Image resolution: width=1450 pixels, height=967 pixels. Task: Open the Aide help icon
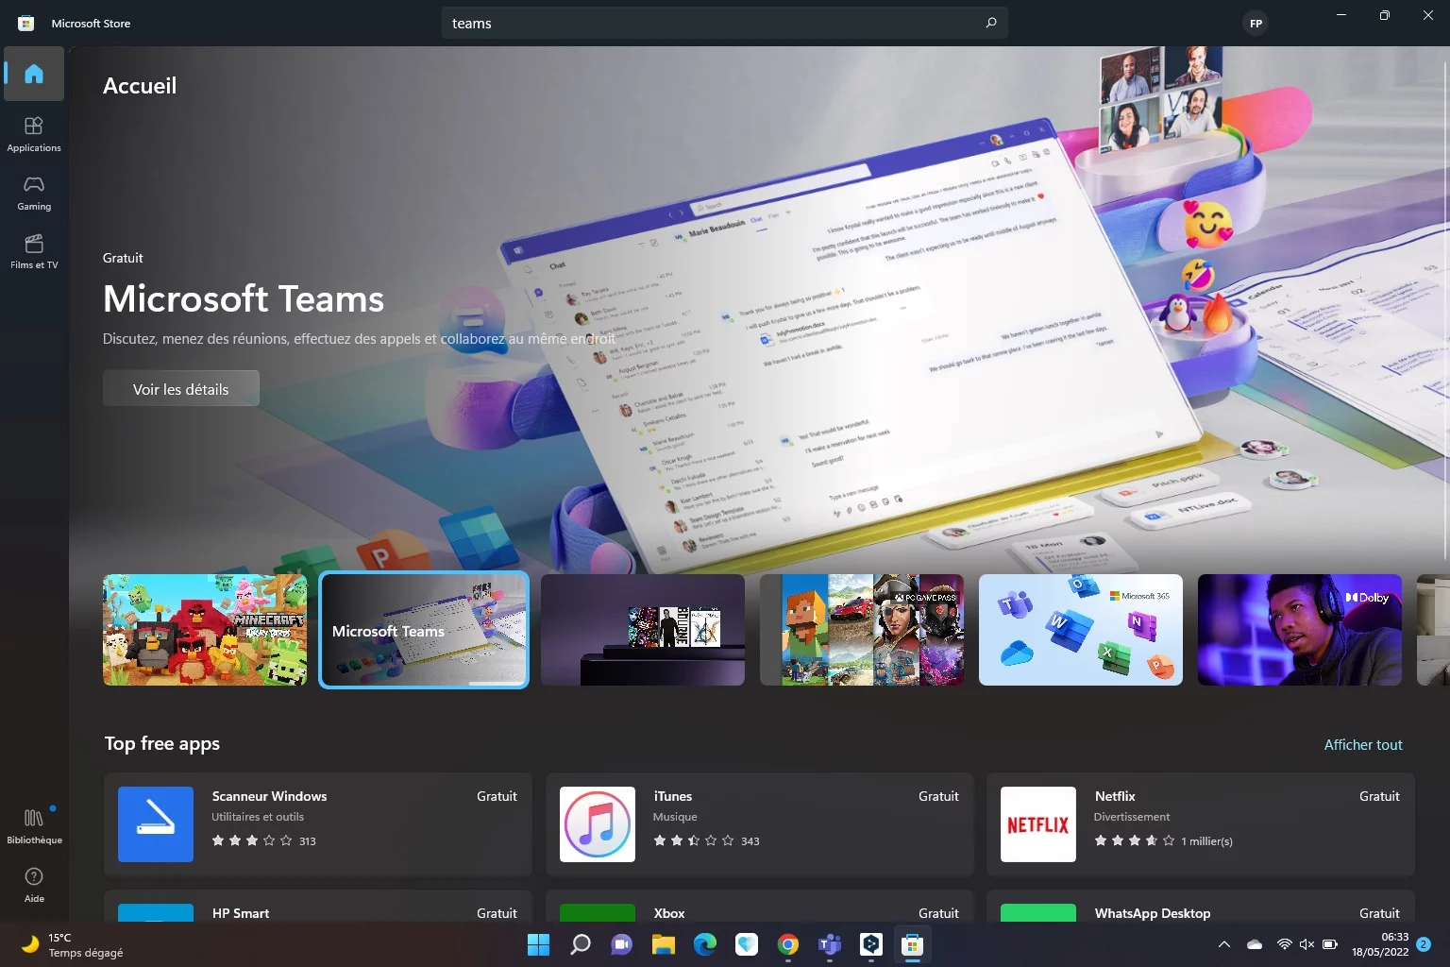coord(34,885)
